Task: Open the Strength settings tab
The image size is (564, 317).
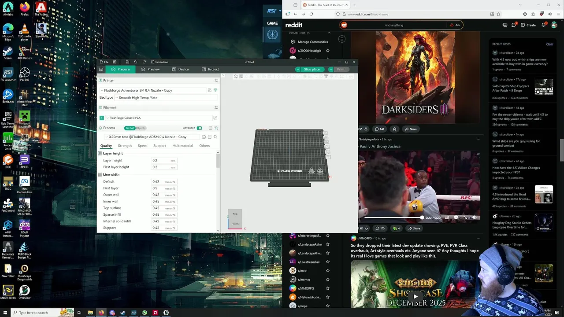Action: point(125,146)
